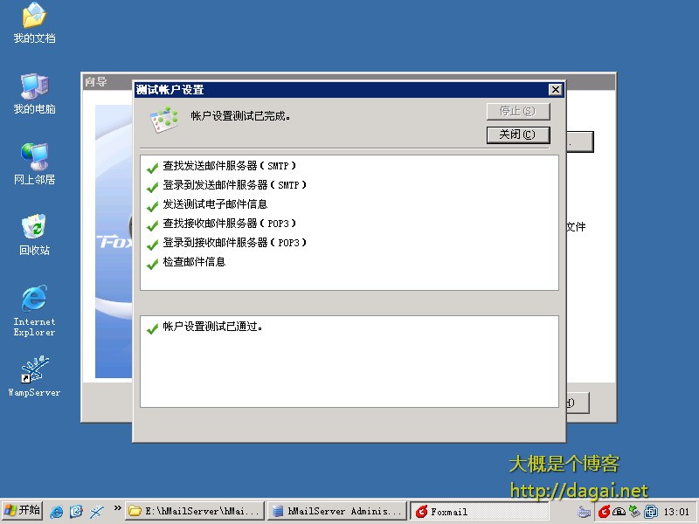699x524 pixels.
Task: Open the 开始 start menu
Action: 23,511
